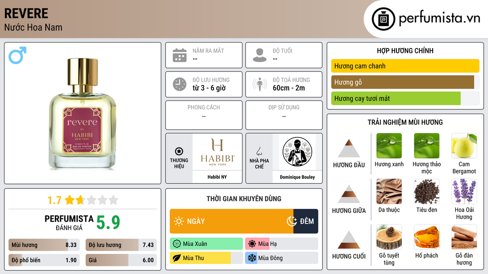This screenshot has height=274, width=488.
Task: Click the perfumista.vn bottle logo icon
Action: [x=383, y=19]
